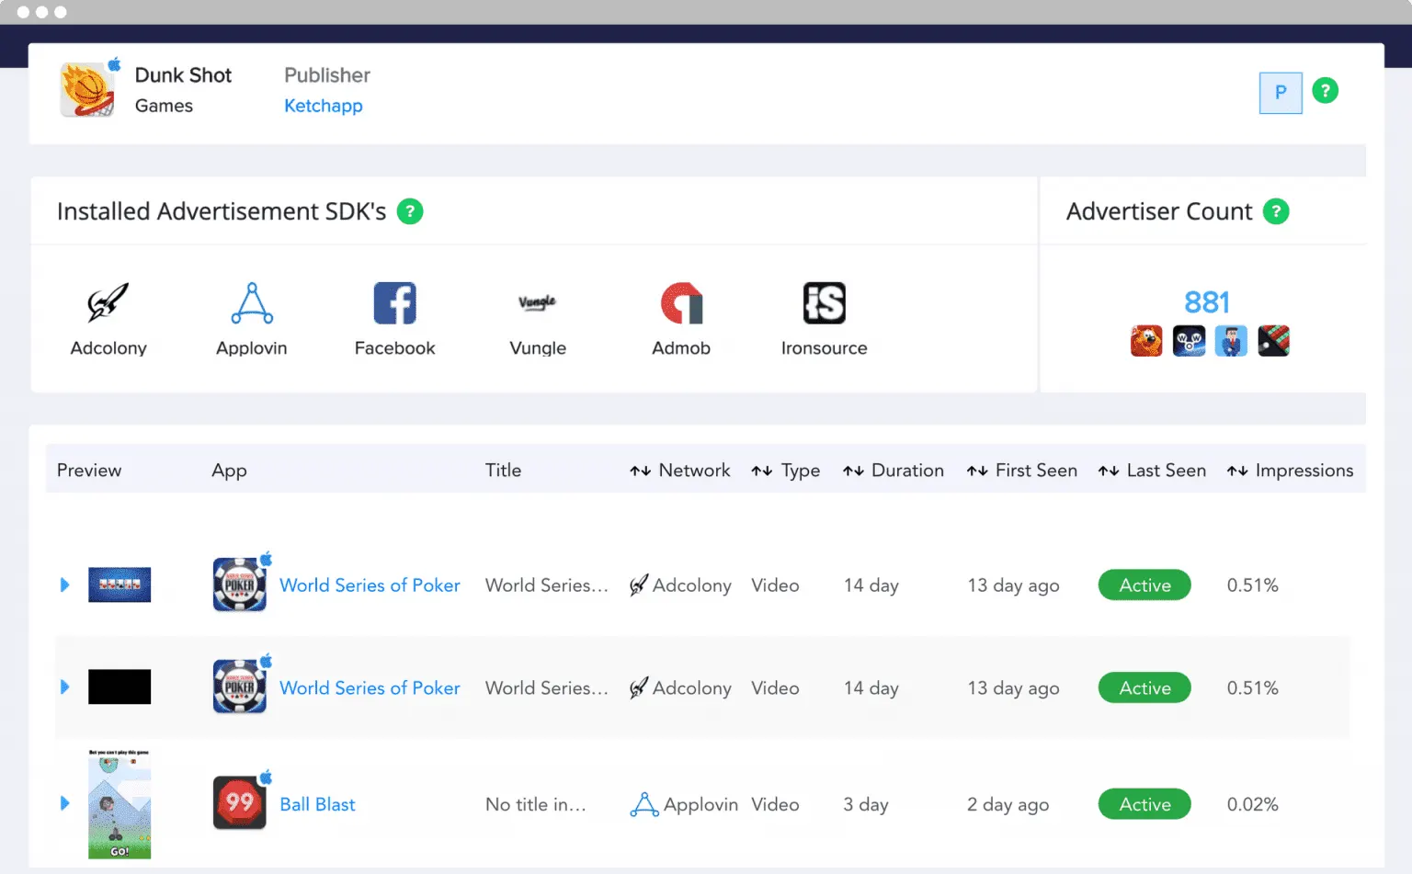Click the 881 advertiser count number

click(1207, 301)
